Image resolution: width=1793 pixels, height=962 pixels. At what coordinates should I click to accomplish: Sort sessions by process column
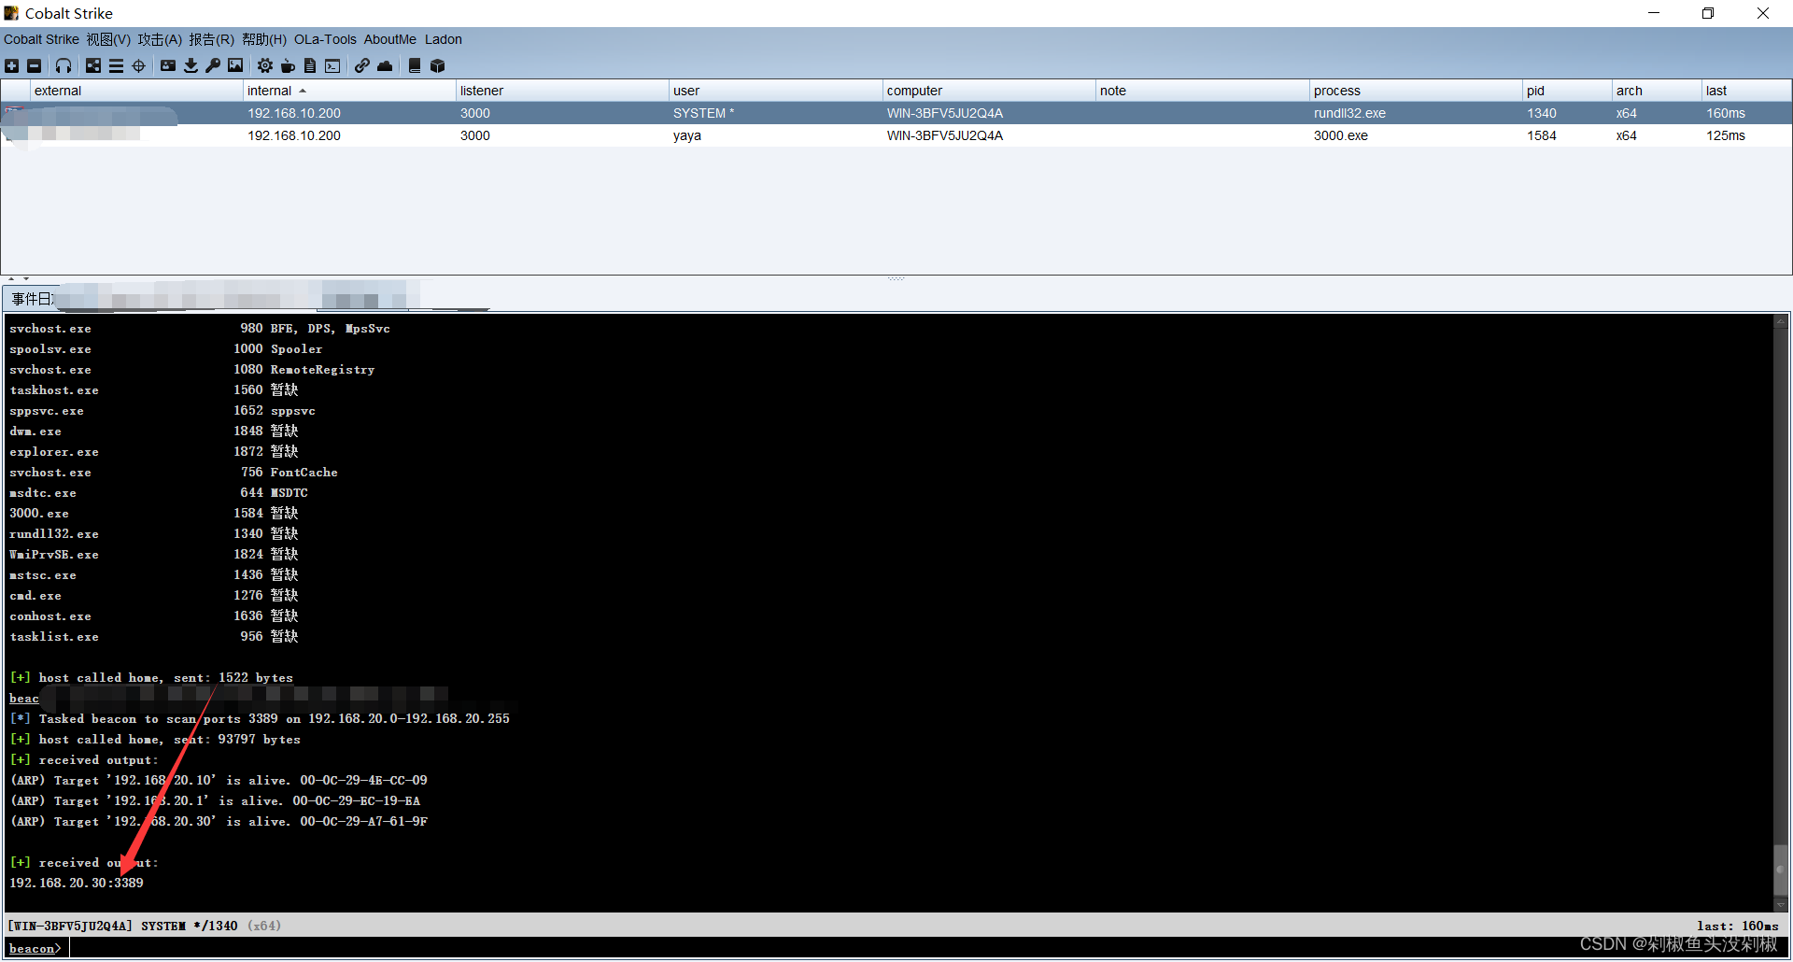(1416, 91)
